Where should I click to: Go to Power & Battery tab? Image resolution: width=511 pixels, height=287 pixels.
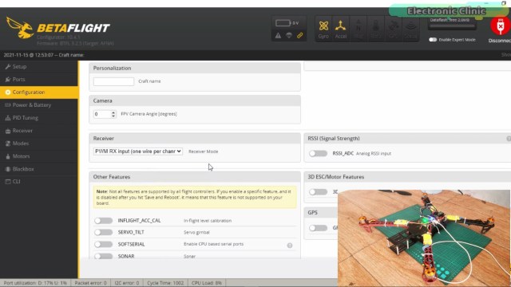[39, 105]
